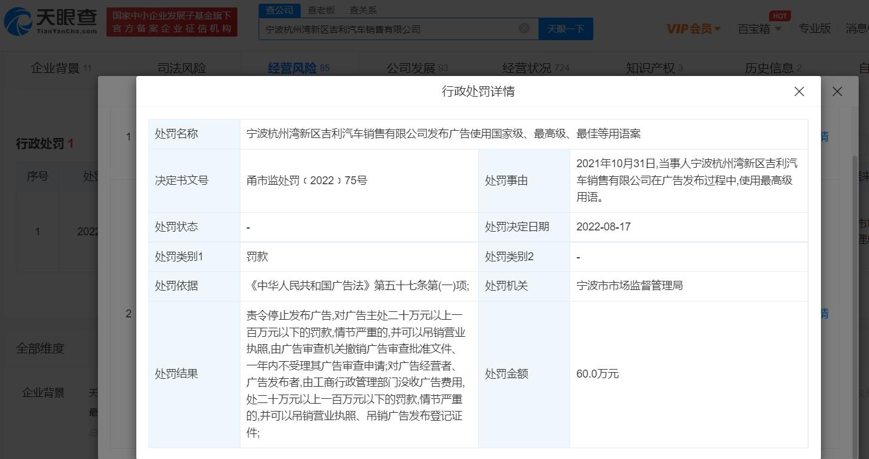Click the outer X icon on the popup overlay
This screenshot has width=869, height=459.
[x=837, y=91]
